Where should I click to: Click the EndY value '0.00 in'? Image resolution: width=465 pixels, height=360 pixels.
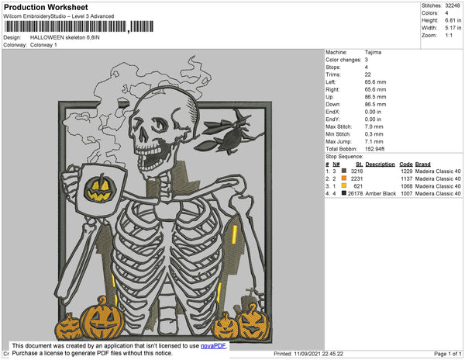click(x=373, y=119)
